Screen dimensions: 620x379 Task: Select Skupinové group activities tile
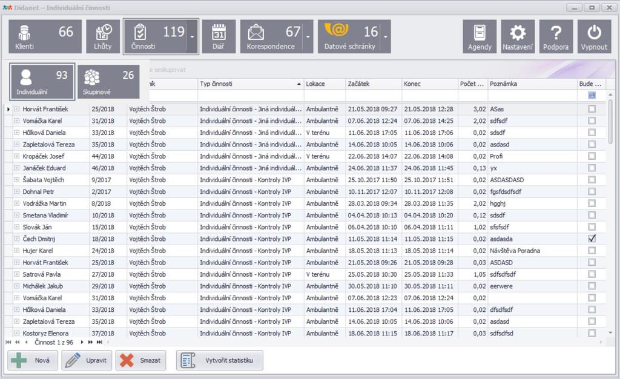point(108,81)
